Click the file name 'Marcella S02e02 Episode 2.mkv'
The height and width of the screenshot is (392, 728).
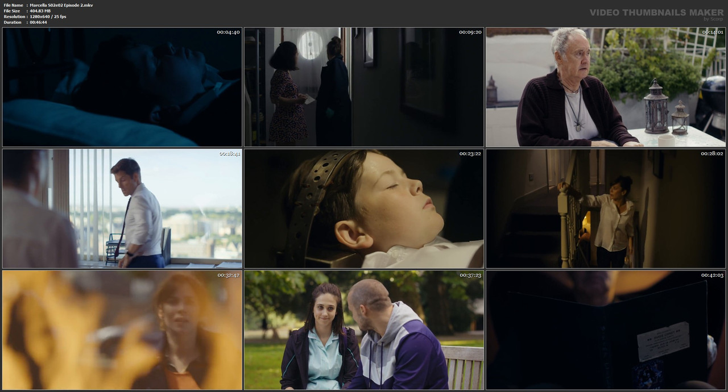(x=61, y=5)
